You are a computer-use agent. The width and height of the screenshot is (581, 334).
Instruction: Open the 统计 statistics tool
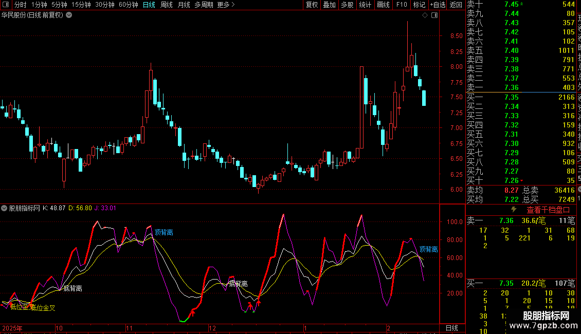(x=365, y=5)
